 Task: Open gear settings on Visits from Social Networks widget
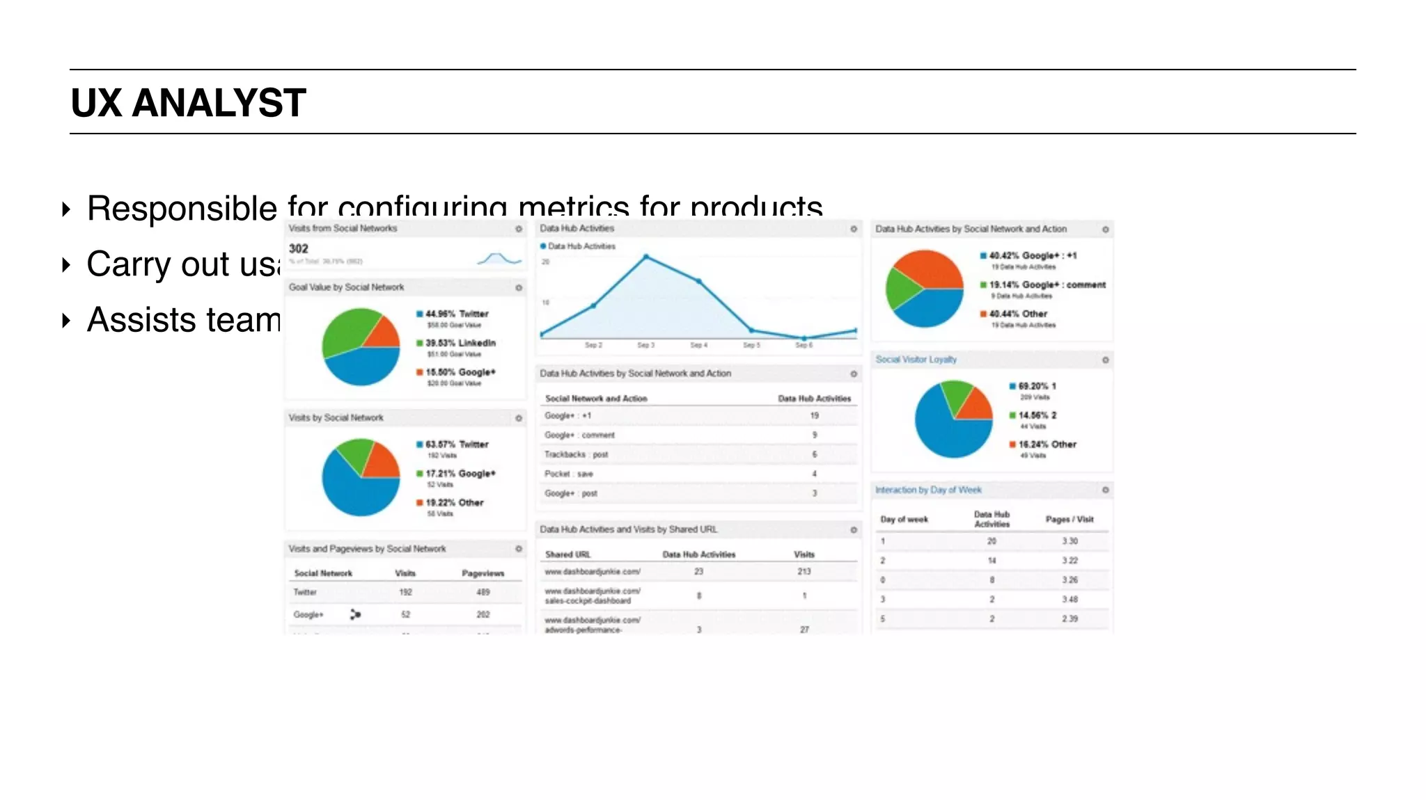(519, 229)
